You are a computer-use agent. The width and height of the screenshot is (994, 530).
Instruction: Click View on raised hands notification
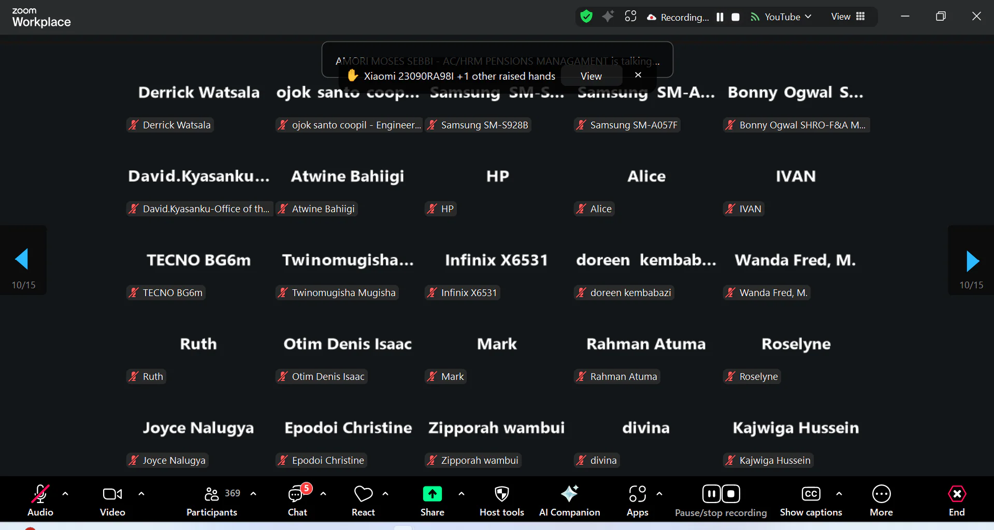(x=591, y=76)
